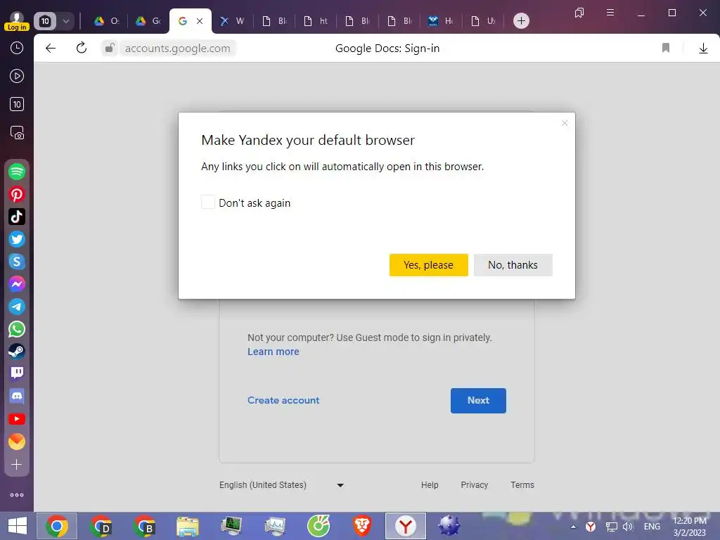Switch input language ENG in tray
Screen dimensions: 720x540
pyautogui.click(x=652, y=527)
